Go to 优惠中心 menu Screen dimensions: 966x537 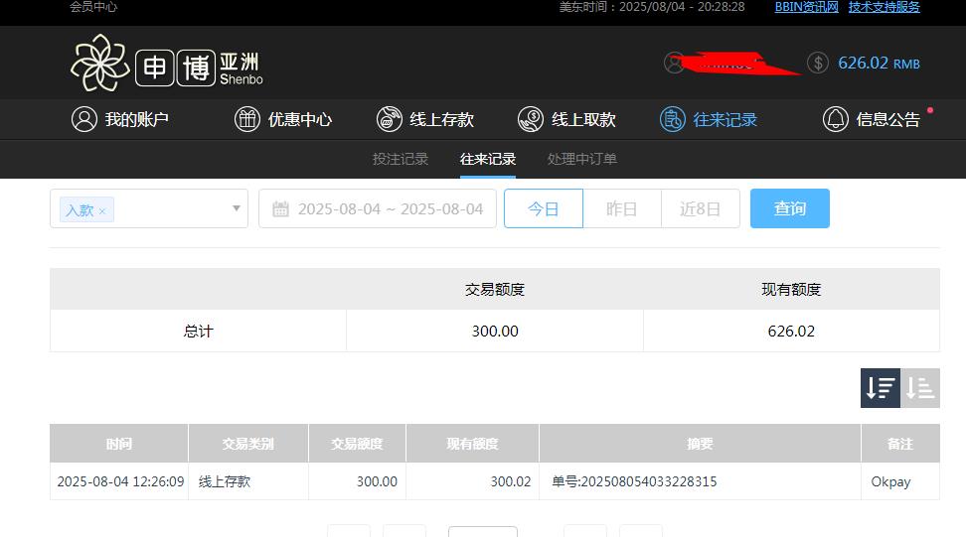click(x=300, y=119)
